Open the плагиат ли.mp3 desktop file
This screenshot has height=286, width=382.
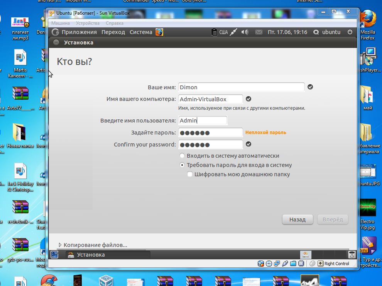click(20, 28)
